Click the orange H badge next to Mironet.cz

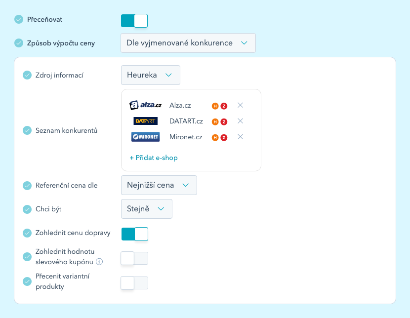tap(215, 137)
